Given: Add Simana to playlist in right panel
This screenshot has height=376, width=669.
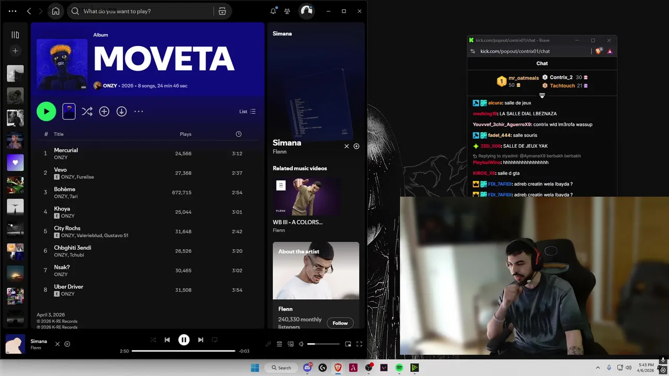Looking at the screenshot, I should [356, 146].
